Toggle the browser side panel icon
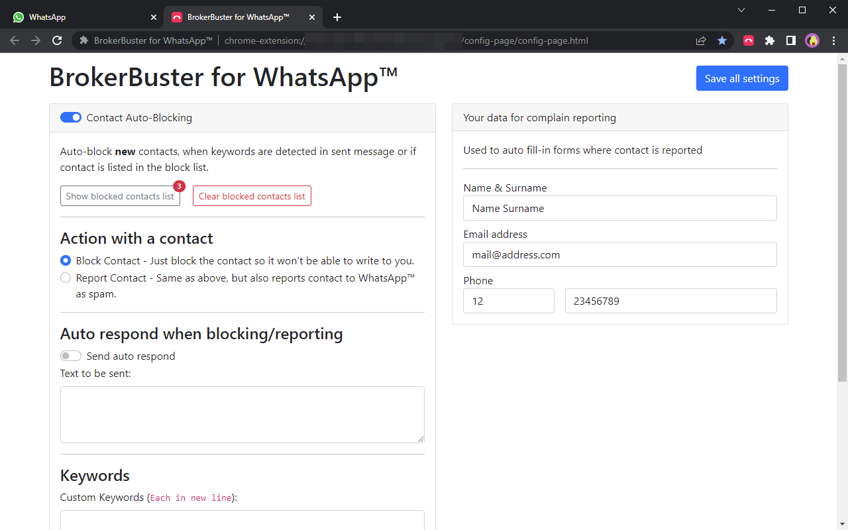 click(791, 40)
